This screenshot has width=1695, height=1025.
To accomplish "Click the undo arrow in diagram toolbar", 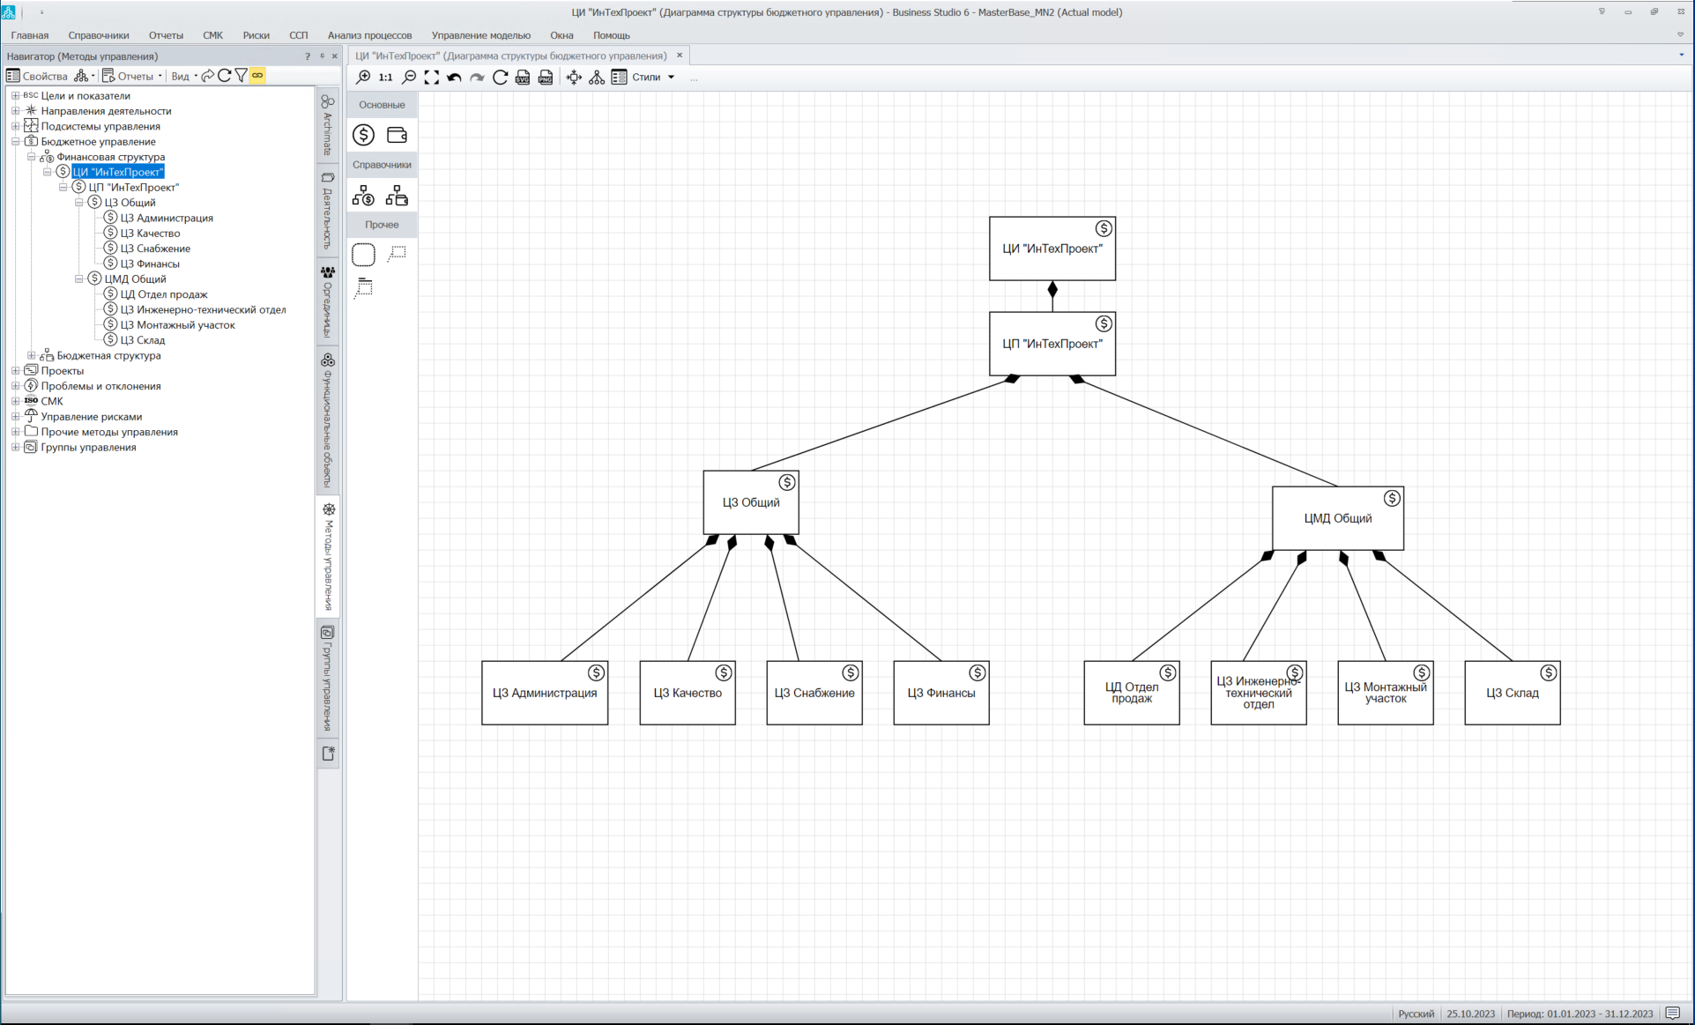I will [454, 78].
